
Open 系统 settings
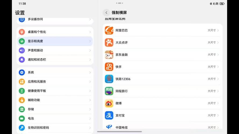click(55, 72)
